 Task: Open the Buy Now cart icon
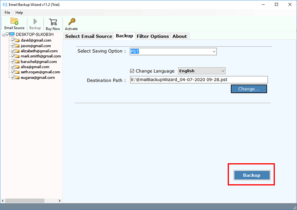53,22
